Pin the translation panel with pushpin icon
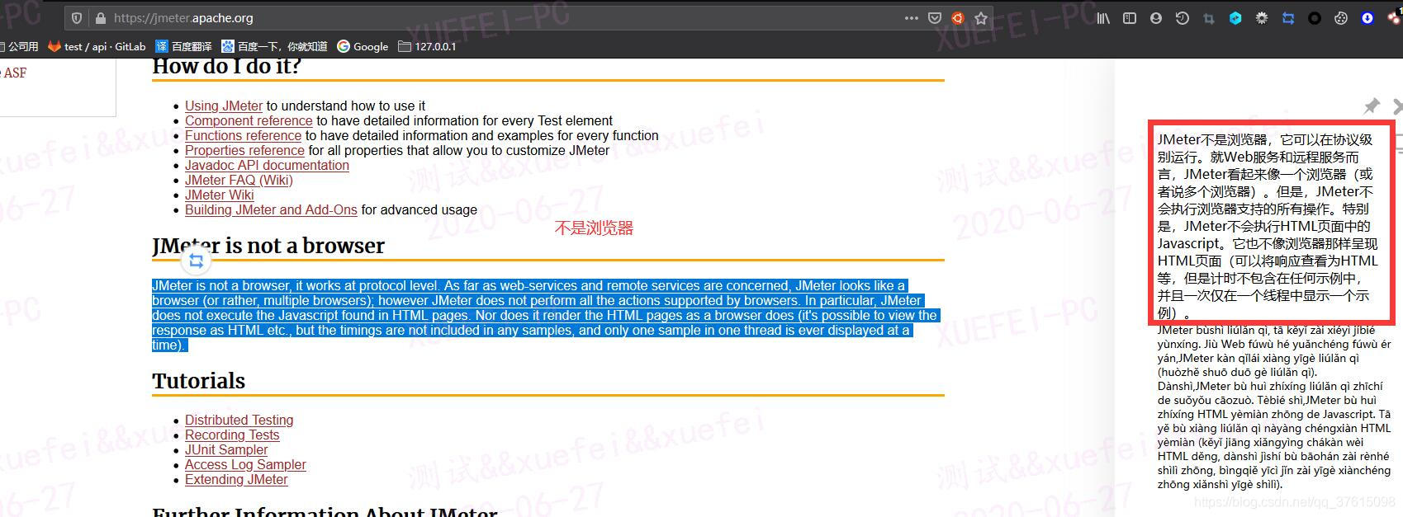This screenshot has width=1403, height=517. point(1372,106)
